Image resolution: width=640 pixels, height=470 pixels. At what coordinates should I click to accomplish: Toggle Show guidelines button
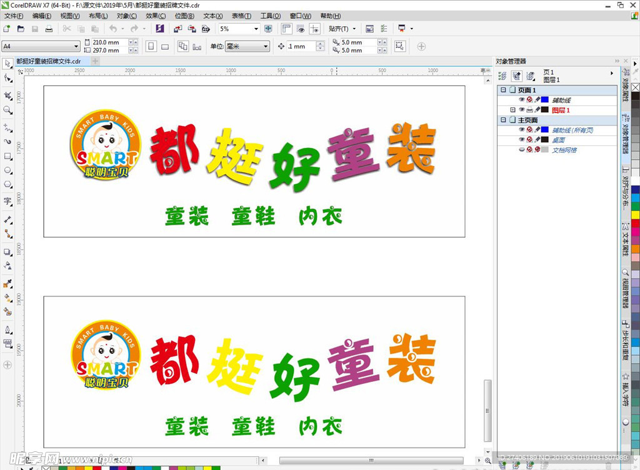coord(315,29)
